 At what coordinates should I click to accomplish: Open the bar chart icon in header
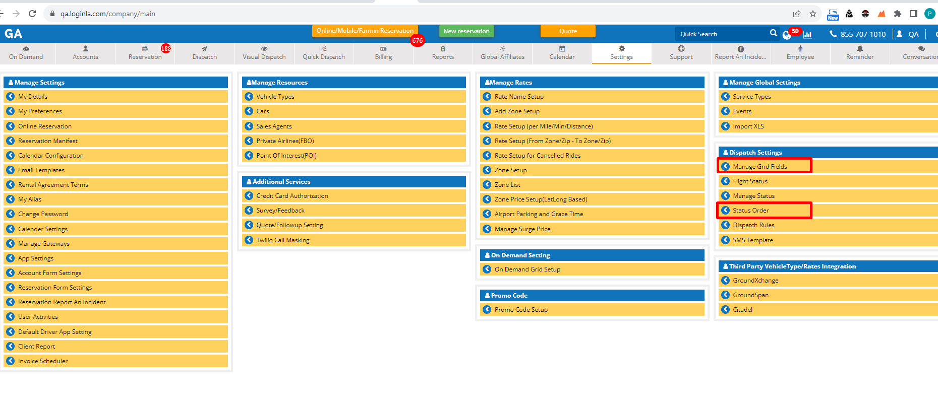coord(807,35)
